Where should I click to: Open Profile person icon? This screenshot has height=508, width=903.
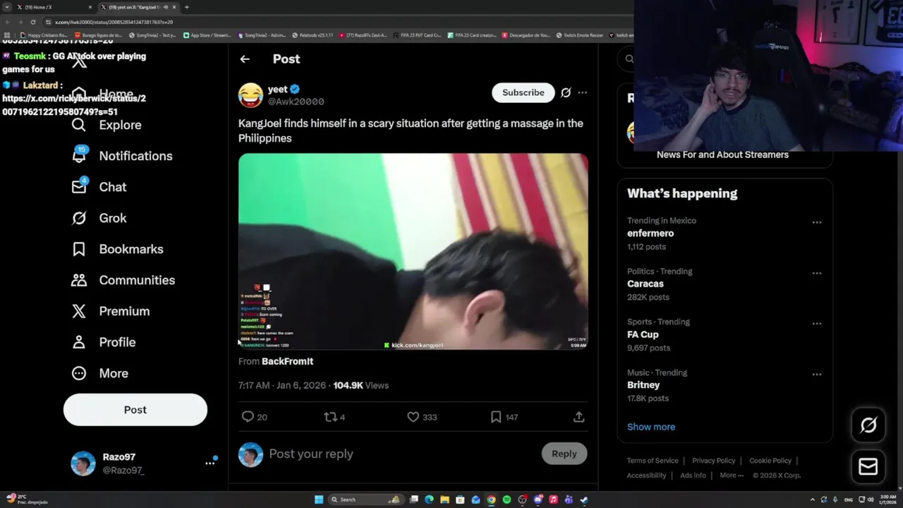click(79, 342)
